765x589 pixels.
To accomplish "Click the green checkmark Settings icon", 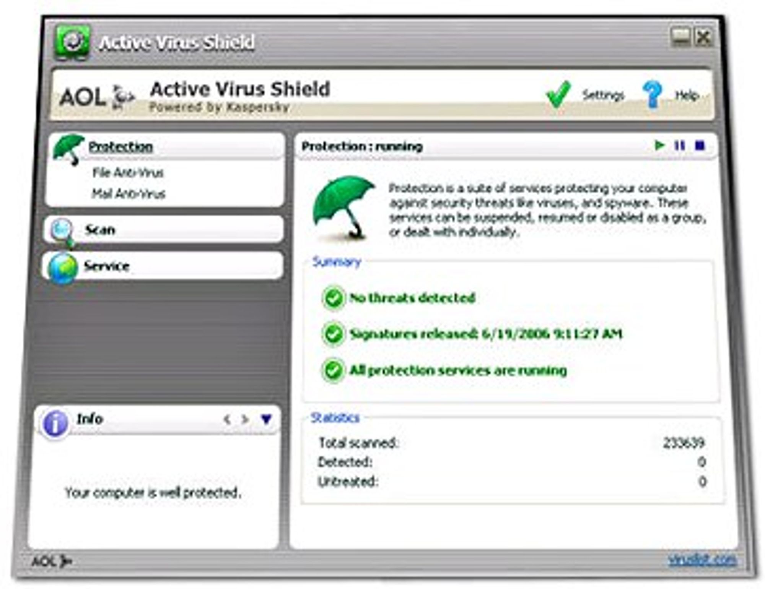I will click(x=558, y=94).
